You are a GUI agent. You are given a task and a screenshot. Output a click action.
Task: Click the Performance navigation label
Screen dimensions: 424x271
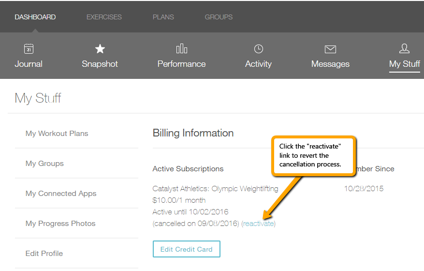182,64
